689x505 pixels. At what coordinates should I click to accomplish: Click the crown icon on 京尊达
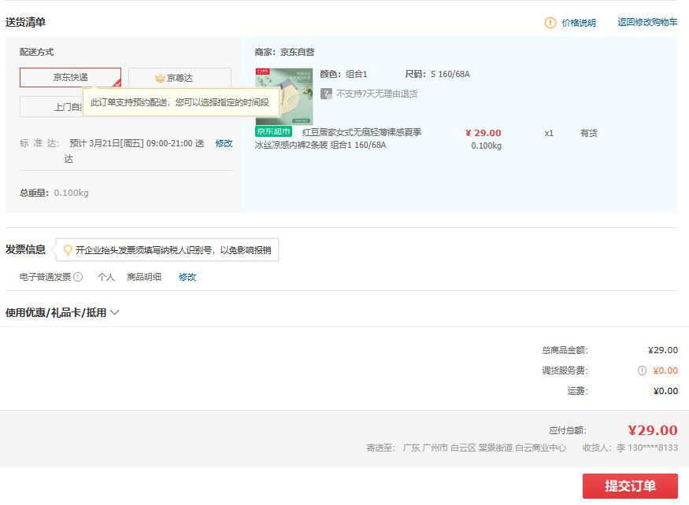point(160,78)
